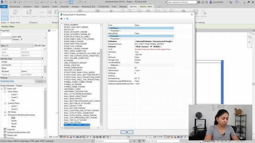
Task: Open the File tab
Action: coord(4,6)
